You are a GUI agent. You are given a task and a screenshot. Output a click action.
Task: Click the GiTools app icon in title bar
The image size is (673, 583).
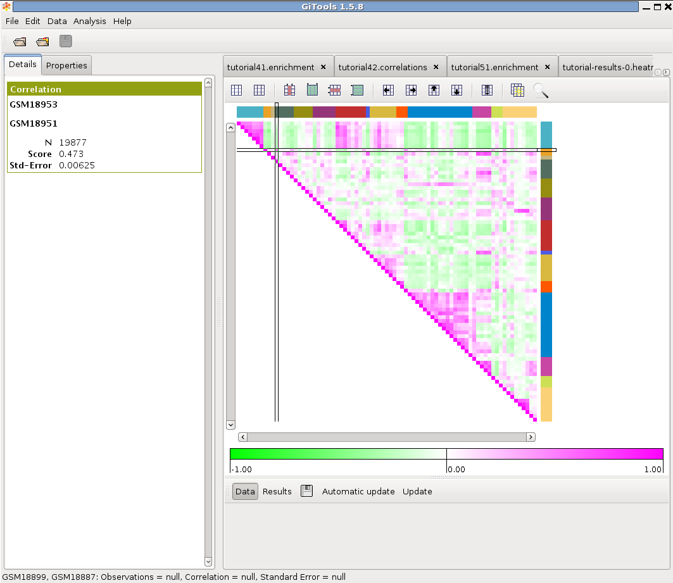coord(6,6)
